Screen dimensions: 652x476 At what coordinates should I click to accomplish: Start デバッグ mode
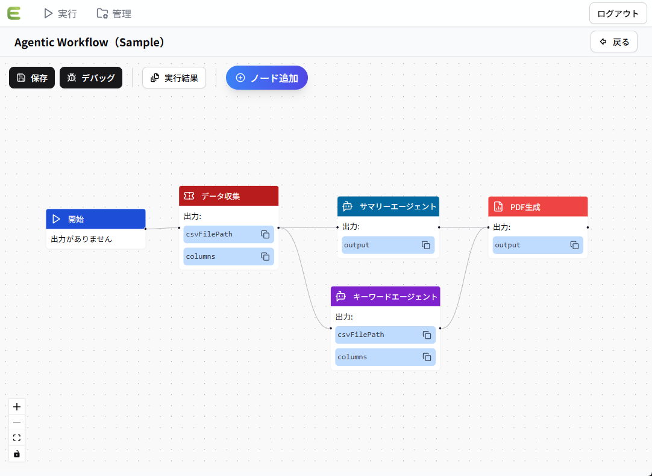tap(91, 78)
